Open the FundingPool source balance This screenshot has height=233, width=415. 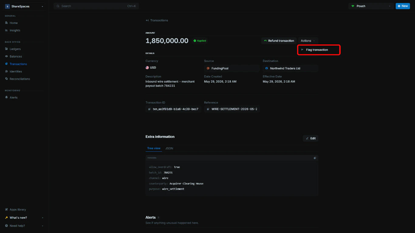[x=232, y=68]
